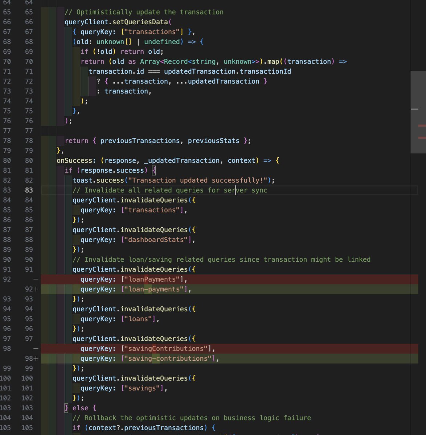
Task: Click the '92+' added-line gutter marker
Action: pos(32,289)
